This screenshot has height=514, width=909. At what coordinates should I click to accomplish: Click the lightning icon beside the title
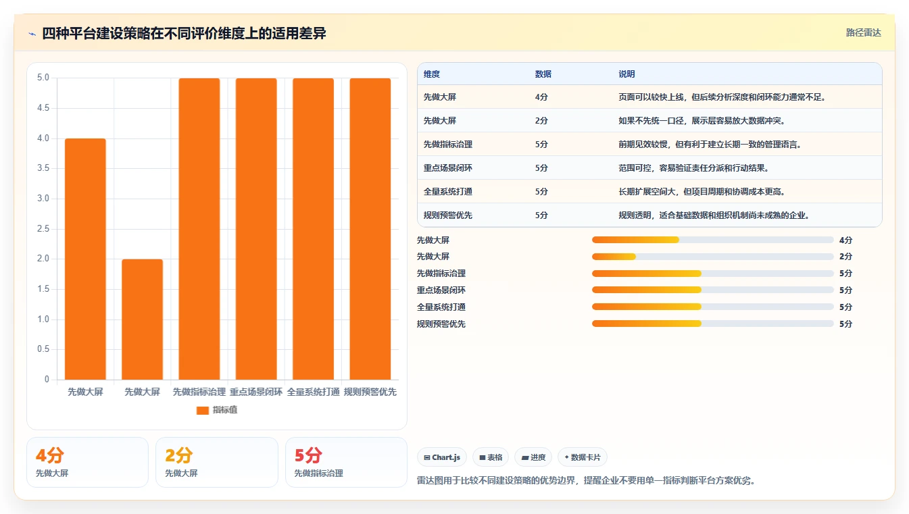32,33
